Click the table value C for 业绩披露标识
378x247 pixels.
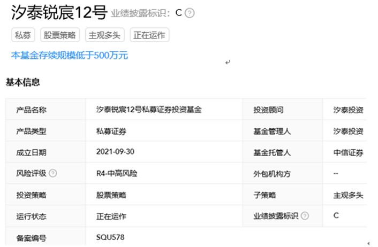tap(336, 215)
